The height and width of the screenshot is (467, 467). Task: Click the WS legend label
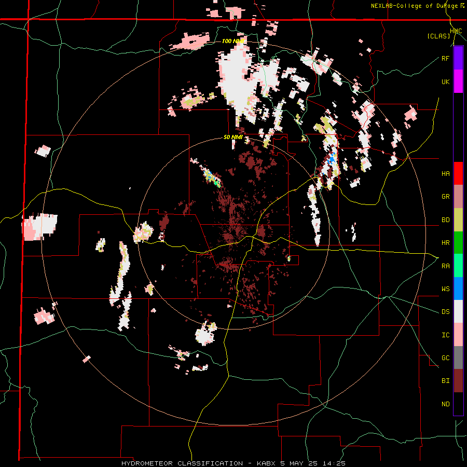coord(445,289)
